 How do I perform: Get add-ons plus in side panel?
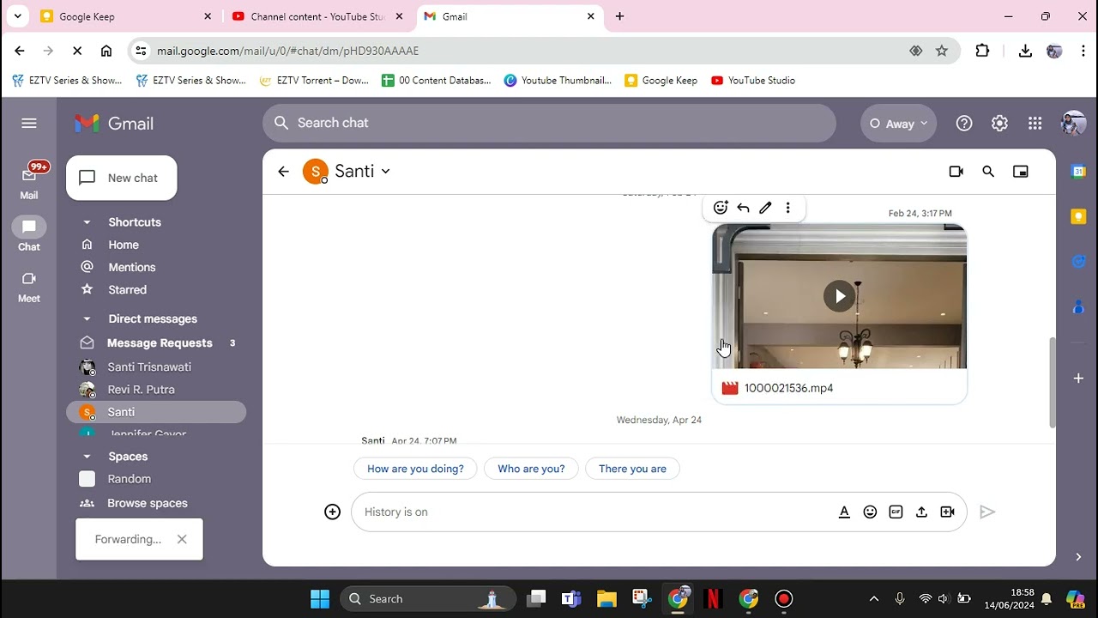1078,378
